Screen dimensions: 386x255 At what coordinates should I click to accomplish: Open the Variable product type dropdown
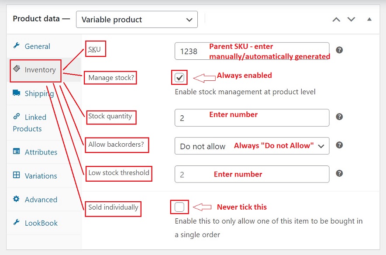[137, 20]
